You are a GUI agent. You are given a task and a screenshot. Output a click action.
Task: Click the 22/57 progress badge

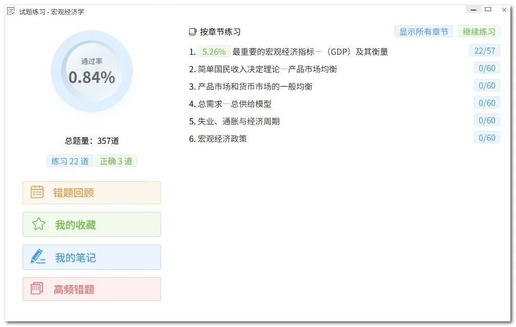click(x=484, y=50)
